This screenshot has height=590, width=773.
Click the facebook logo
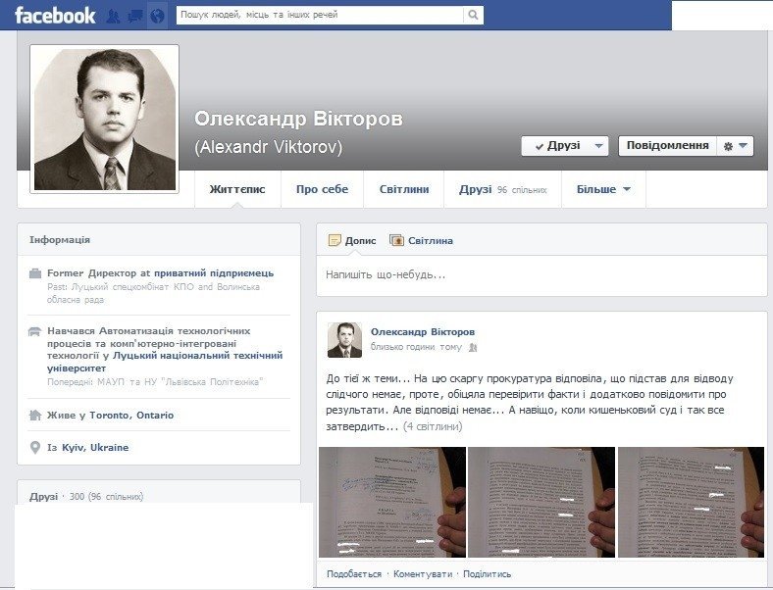click(55, 16)
